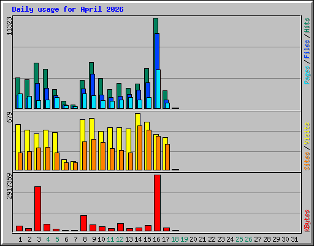
Task: Click day label 22 on the x-axis
Action: [x=212, y=239]
